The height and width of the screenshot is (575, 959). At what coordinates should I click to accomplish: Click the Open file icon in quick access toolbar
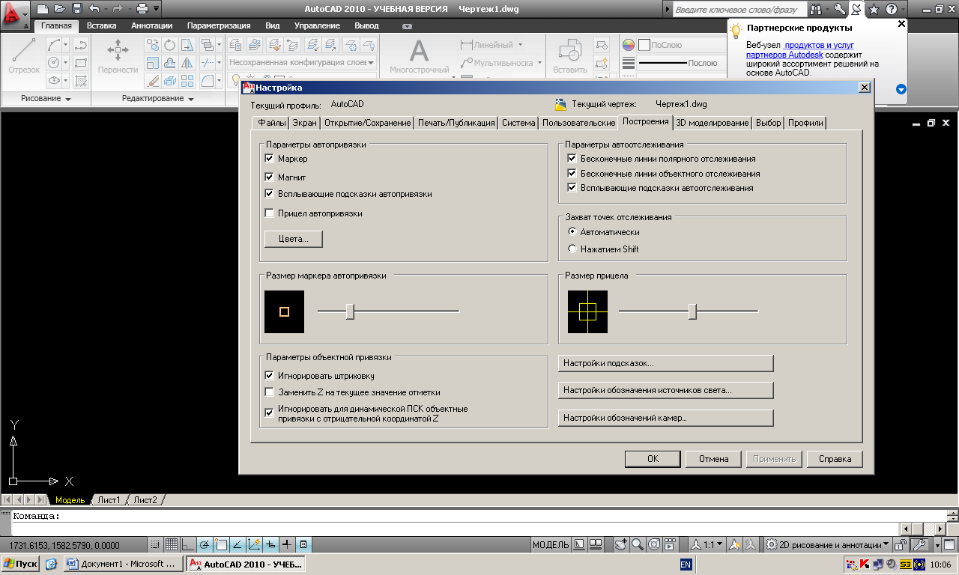click(60, 9)
